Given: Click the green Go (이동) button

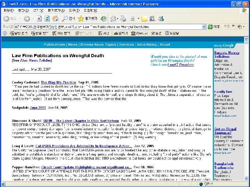Looking at the screenshot, I should coord(214,27).
